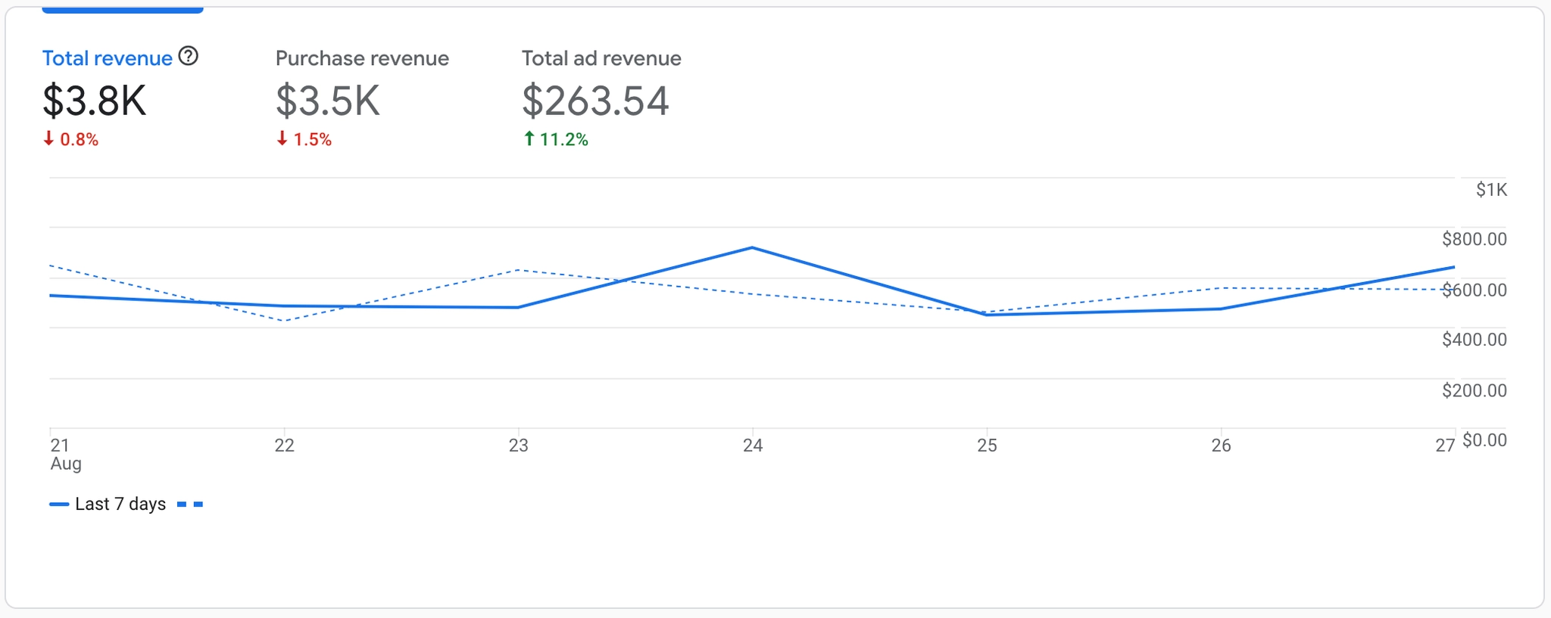Viewport: 1551px width, 618px height.
Task: Click the solid line data point on the 25th
Action: [x=987, y=315]
